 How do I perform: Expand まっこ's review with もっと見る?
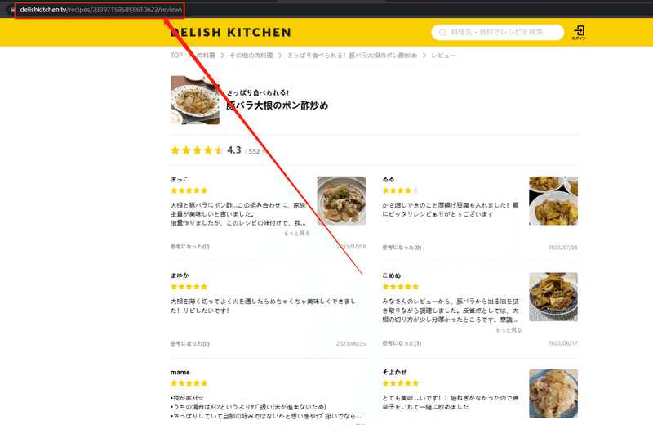pos(297,234)
